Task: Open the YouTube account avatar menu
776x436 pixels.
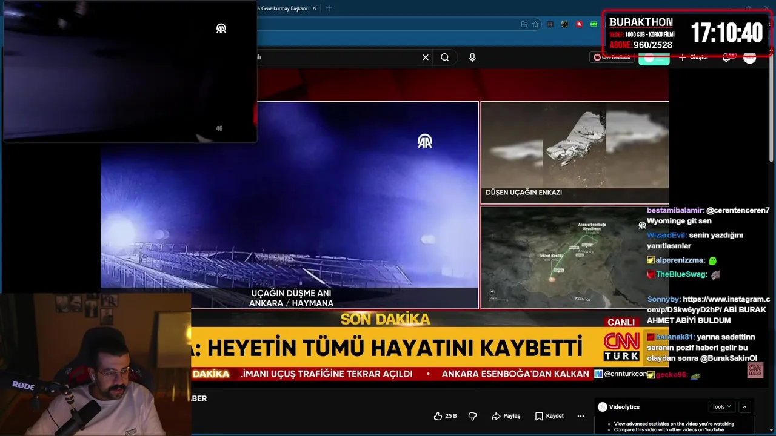Action: pos(750,57)
